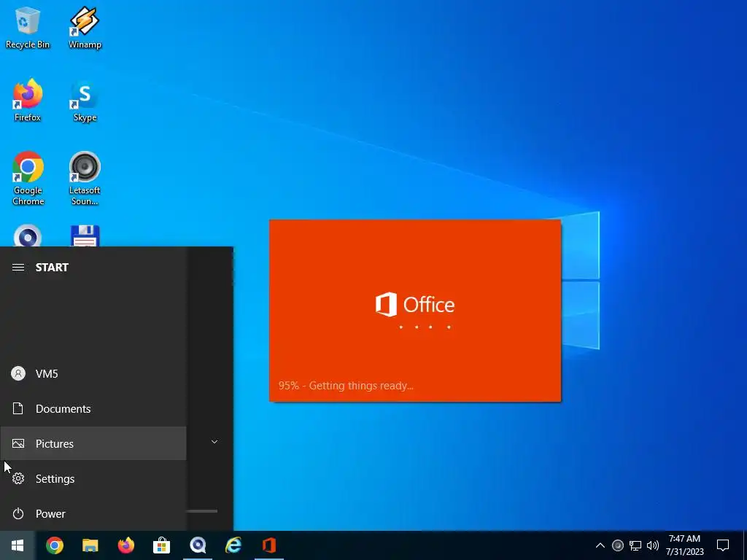Open Skype desktop shortcut
The width and height of the screenshot is (747, 560).
(85, 101)
